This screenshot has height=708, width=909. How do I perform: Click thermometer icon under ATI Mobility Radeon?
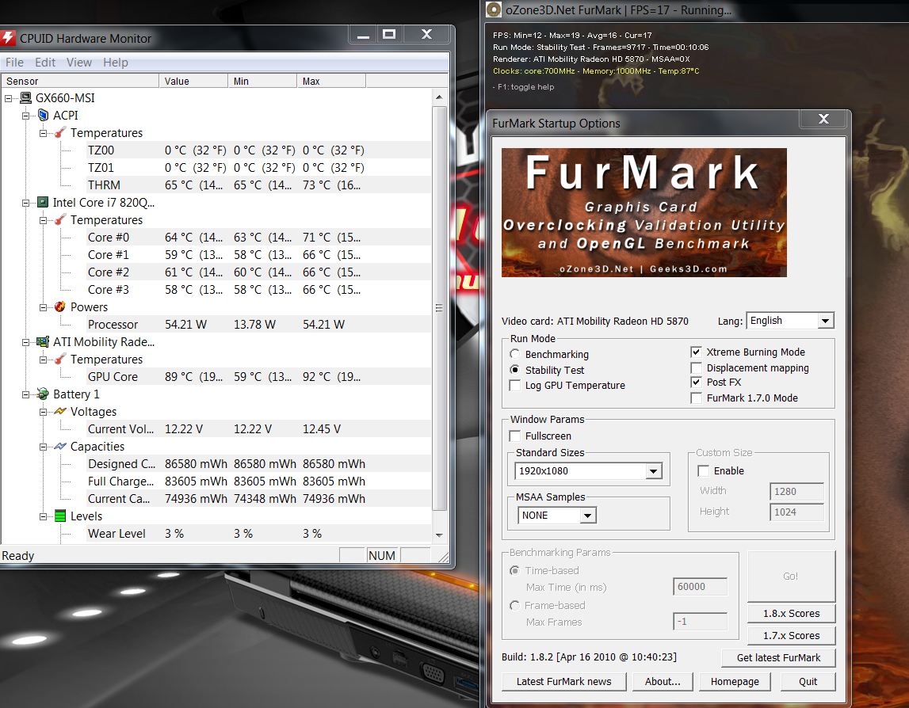60,360
